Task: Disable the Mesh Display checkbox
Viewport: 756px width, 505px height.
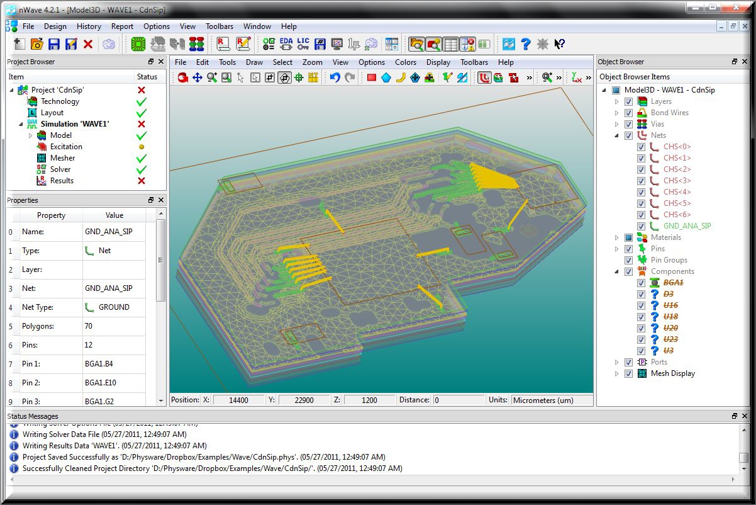Action: point(628,373)
